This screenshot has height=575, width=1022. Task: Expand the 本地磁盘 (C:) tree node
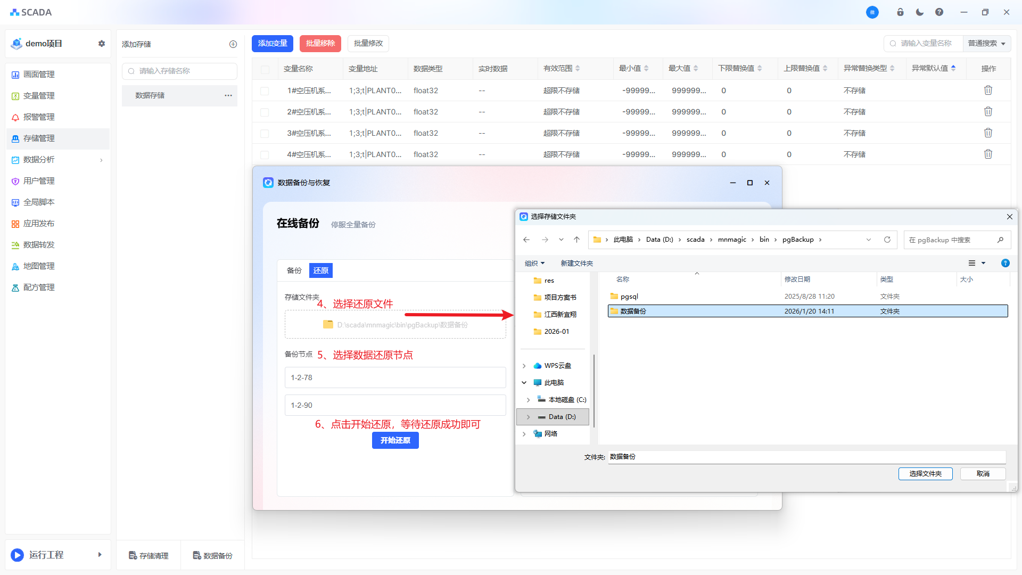click(528, 400)
